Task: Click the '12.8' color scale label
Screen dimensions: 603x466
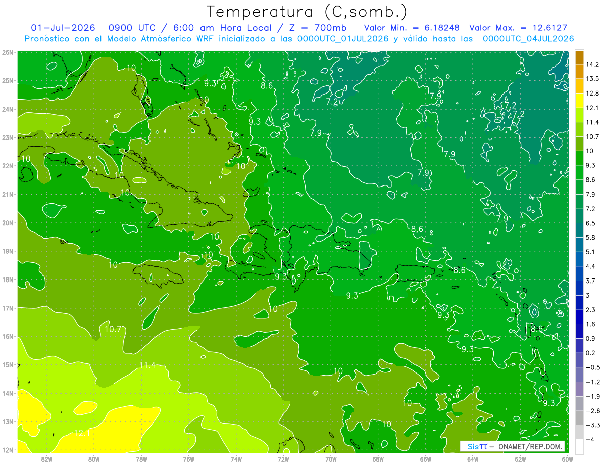Action: [593, 94]
